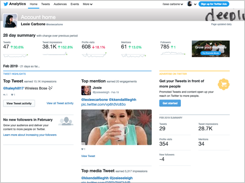Screen dimensions: 245x183
Task: Click Josie's profile picture
Action: (86, 90)
